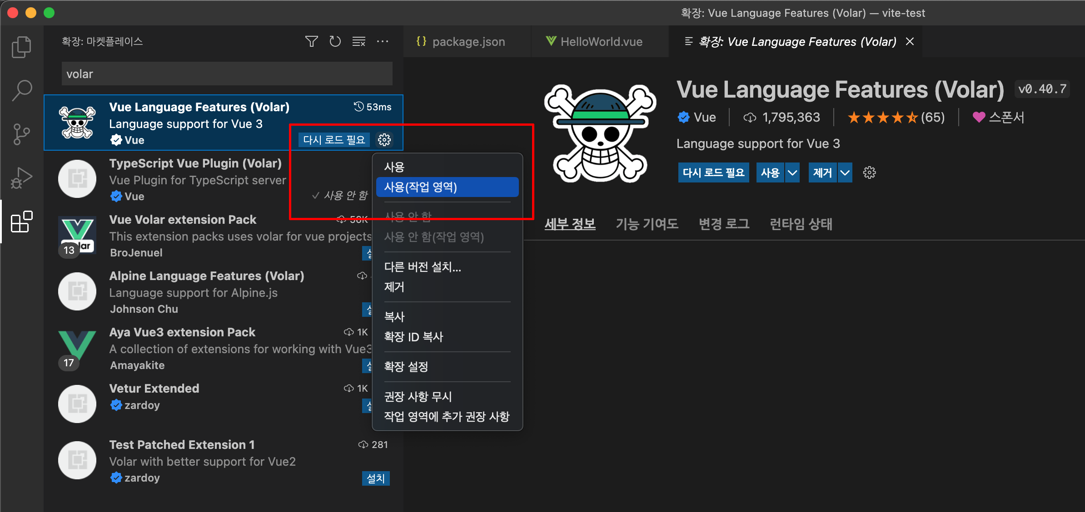1085x512 pixels.
Task: Open the Search view in activity bar
Action: 21,90
